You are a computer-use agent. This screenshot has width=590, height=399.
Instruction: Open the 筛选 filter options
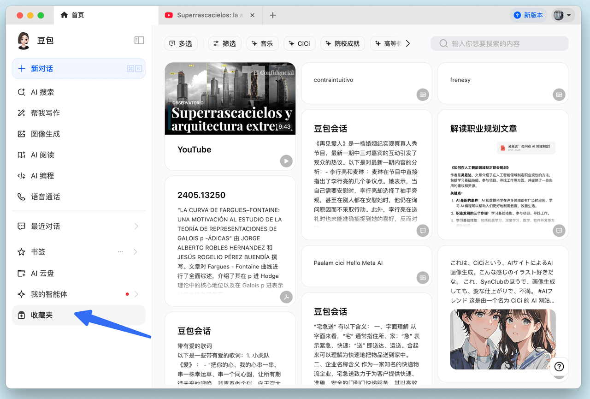point(224,43)
